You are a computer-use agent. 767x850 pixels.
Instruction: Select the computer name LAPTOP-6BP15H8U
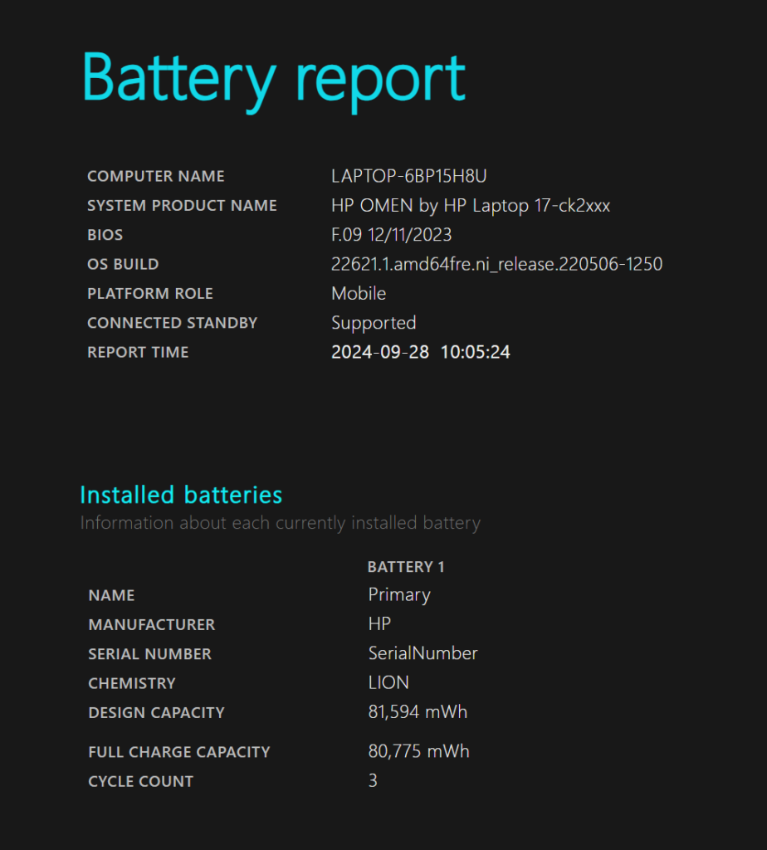coord(408,176)
